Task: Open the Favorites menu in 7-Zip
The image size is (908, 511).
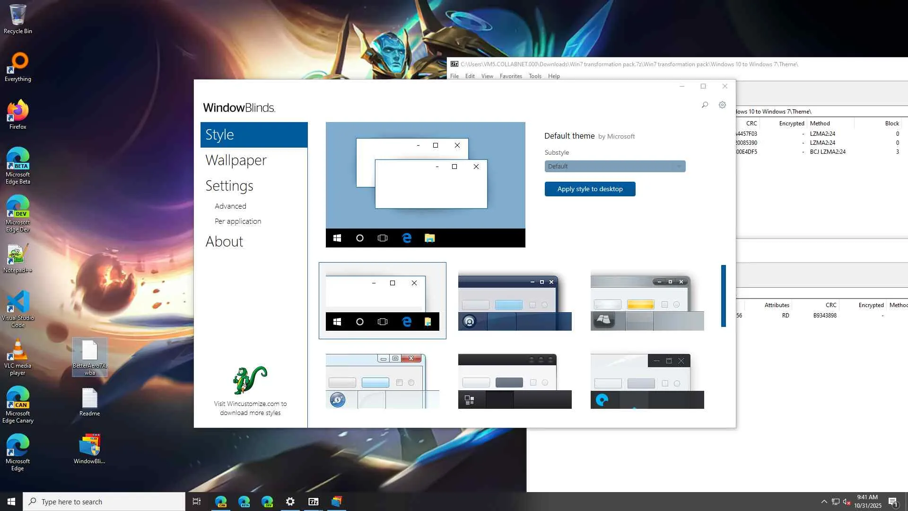Action: [x=511, y=76]
